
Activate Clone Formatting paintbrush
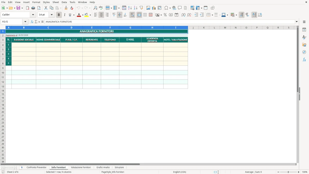pyautogui.click(x=66, y=8)
